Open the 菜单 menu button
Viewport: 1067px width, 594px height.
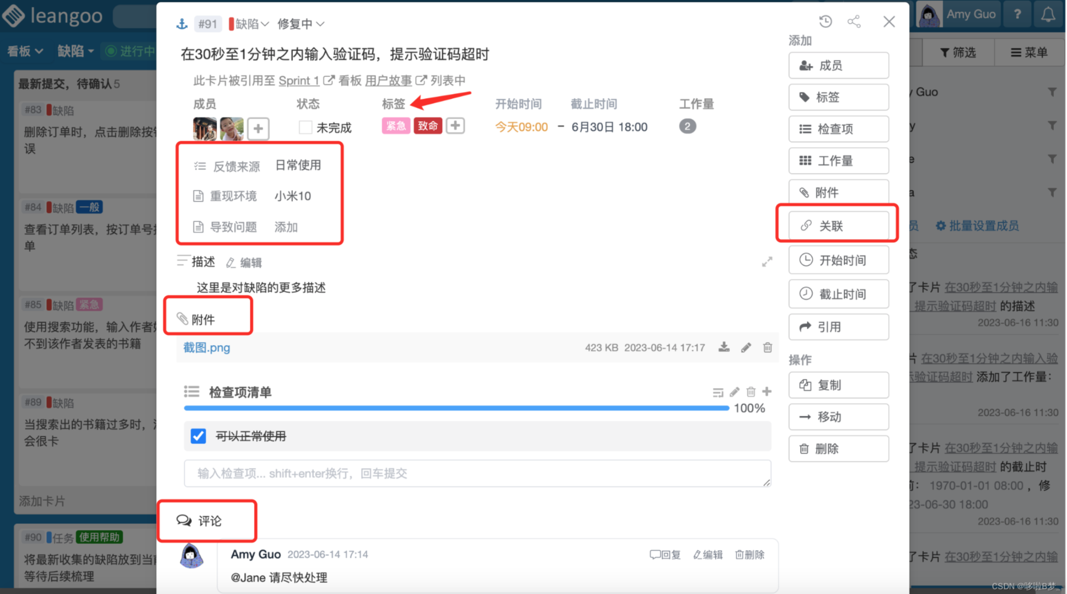point(1030,52)
